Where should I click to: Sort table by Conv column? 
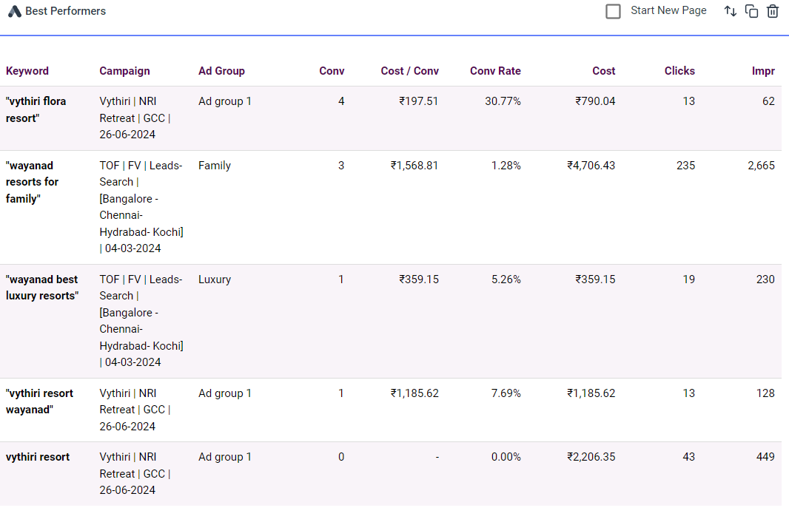pos(332,71)
